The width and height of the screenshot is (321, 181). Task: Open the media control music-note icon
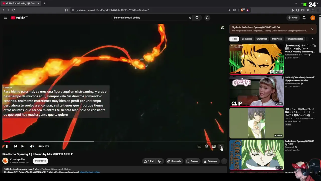pos(293,10)
